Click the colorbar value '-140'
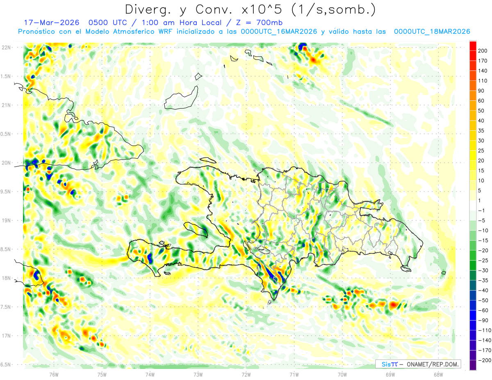Viewport: 492px width, 380px height. (485, 340)
